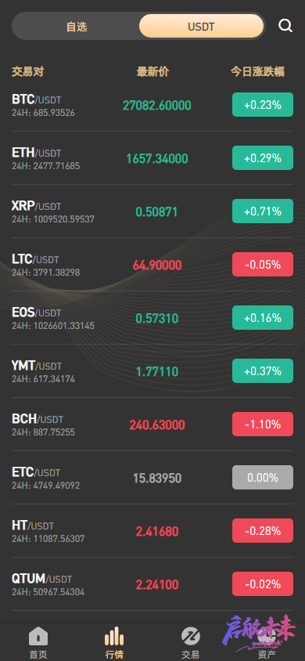Open the XRP/USDT pair row
Screen dimensions: 305x661
152,211
